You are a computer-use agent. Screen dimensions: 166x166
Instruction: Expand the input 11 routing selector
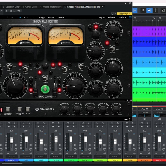point(145,109)
